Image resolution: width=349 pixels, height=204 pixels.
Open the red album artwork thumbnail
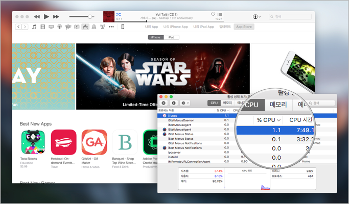click(x=109, y=17)
